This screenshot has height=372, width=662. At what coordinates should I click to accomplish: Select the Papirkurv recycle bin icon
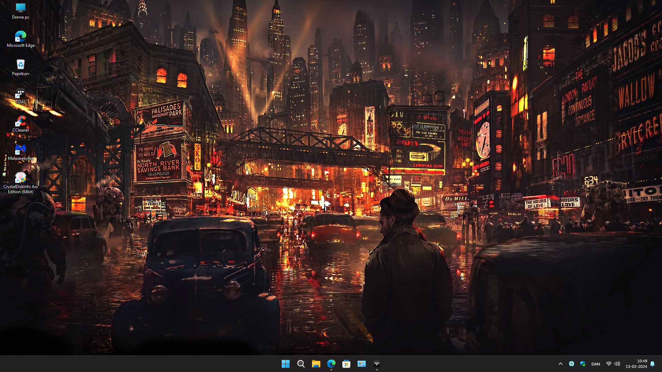21,68
